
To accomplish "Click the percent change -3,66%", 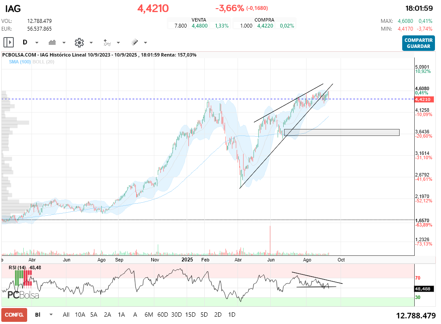I will tap(229, 8).
